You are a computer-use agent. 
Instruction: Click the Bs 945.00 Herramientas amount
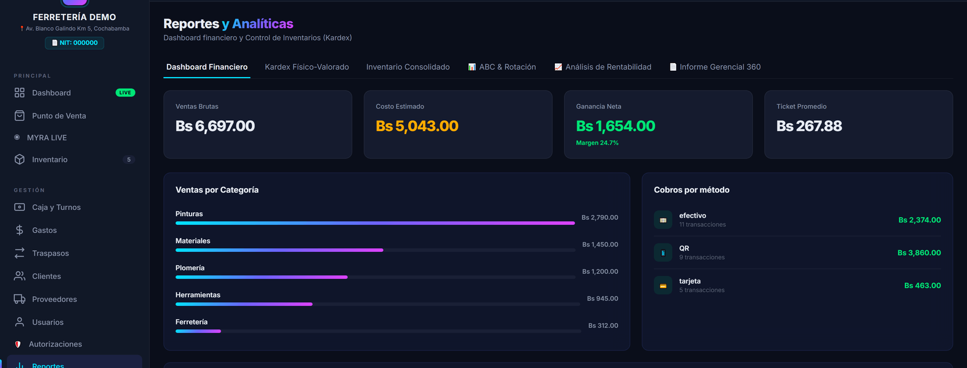coord(603,298)
